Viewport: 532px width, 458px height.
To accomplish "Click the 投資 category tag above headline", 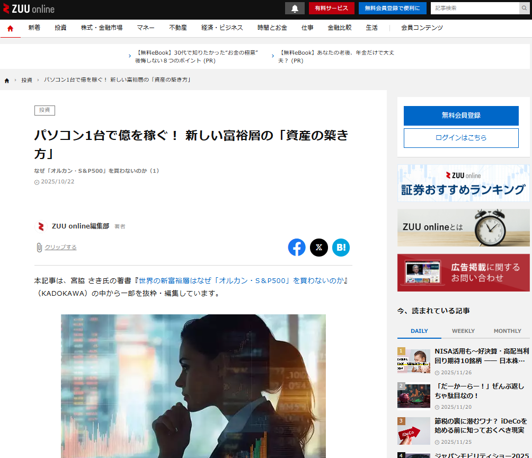I will click(45, 110).
